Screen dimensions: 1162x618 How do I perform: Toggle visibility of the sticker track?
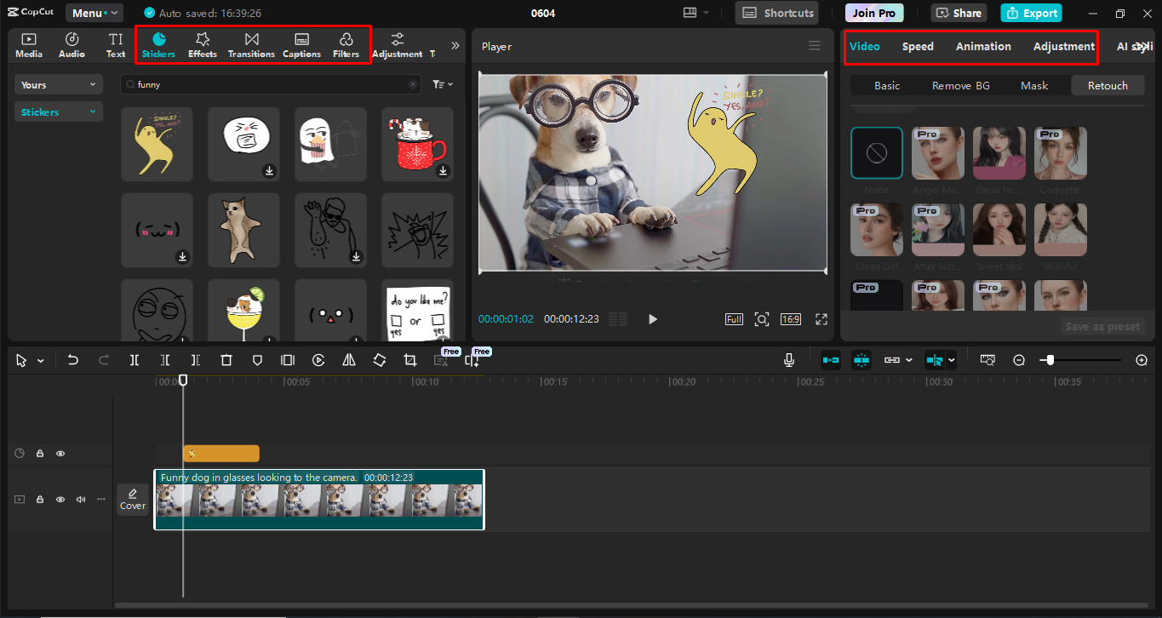click(60, 454)
